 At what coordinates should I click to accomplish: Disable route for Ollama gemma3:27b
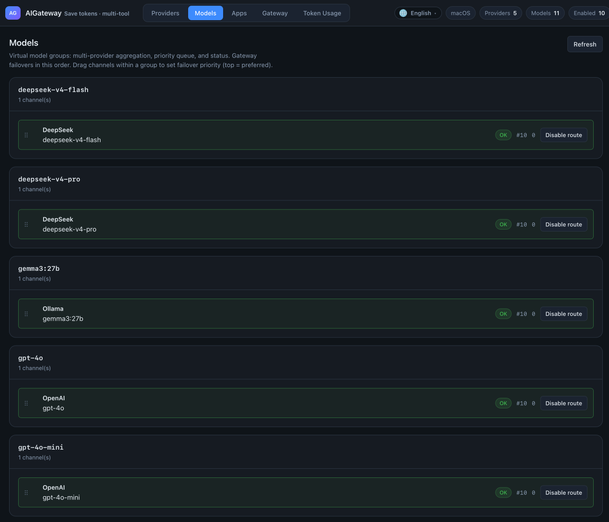click(564, 314)
